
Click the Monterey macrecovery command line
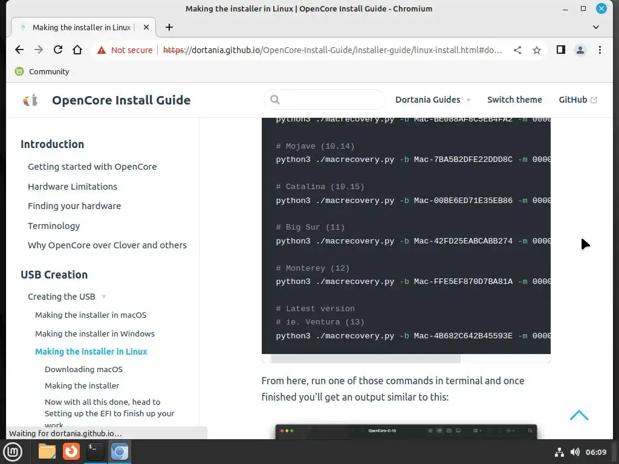coord(413,282)
